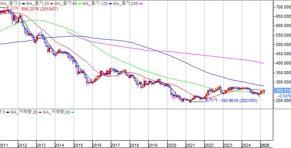This screenshot has width=291, height=148.
Task: Click the 최저가 193.9616 (2021/03) annotation
Action: [231, 100]
